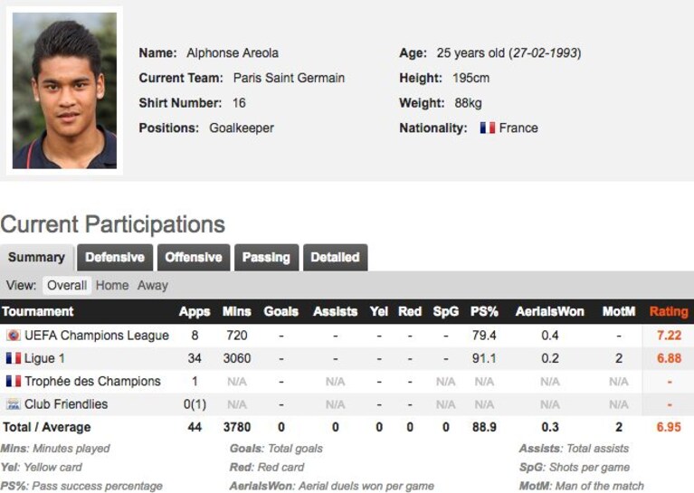The width and height of the screenshot is (694, 493).
Task: Select the Home view option
Action: click(112, 286)
